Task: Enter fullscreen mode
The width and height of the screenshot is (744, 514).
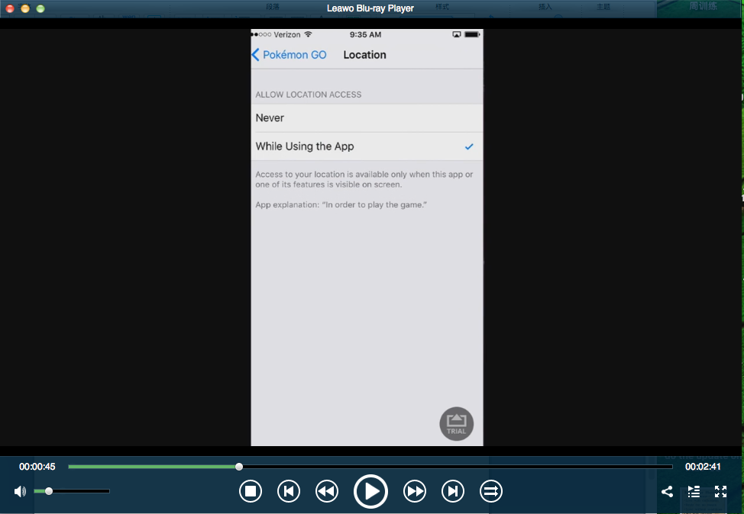Action: (x=721, y=491)
